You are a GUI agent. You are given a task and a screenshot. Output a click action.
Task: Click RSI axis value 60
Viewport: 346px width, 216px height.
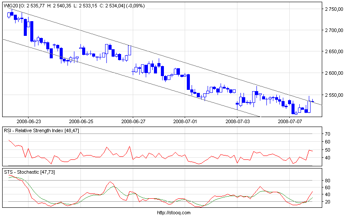click(327, 142)
